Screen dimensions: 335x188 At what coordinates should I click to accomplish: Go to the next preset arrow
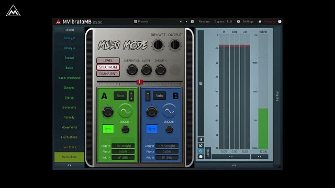(x=186, y=21)
